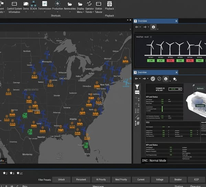Screen dimensions: 206x187
Task: Toggle the Med Priority filter preset
Action: pos(121,179)
